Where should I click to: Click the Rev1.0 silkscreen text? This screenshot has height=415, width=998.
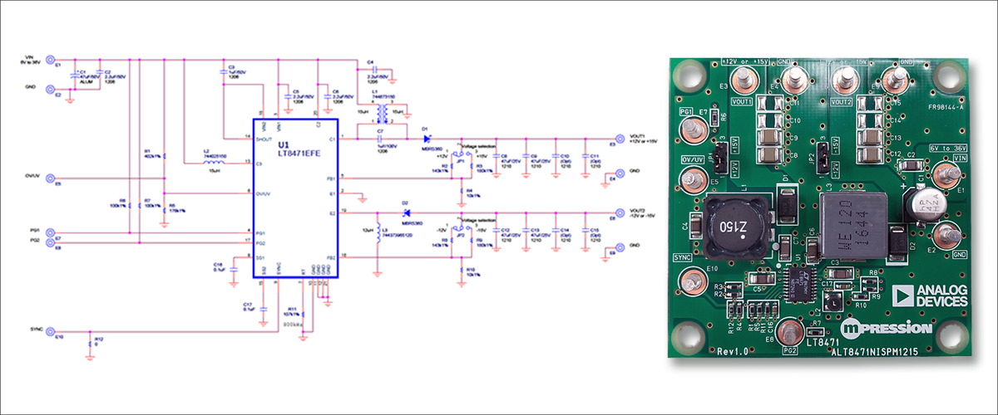coord(734,352)
